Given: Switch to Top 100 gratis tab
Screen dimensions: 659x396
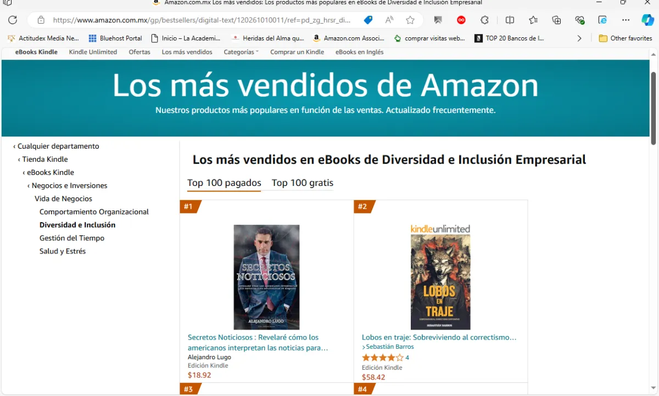Looking at the screenshot, I should pyautogui.click(x=303, y=183).
